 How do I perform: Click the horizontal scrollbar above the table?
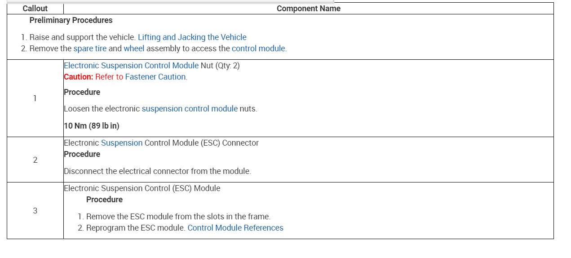tap(170, 2)
